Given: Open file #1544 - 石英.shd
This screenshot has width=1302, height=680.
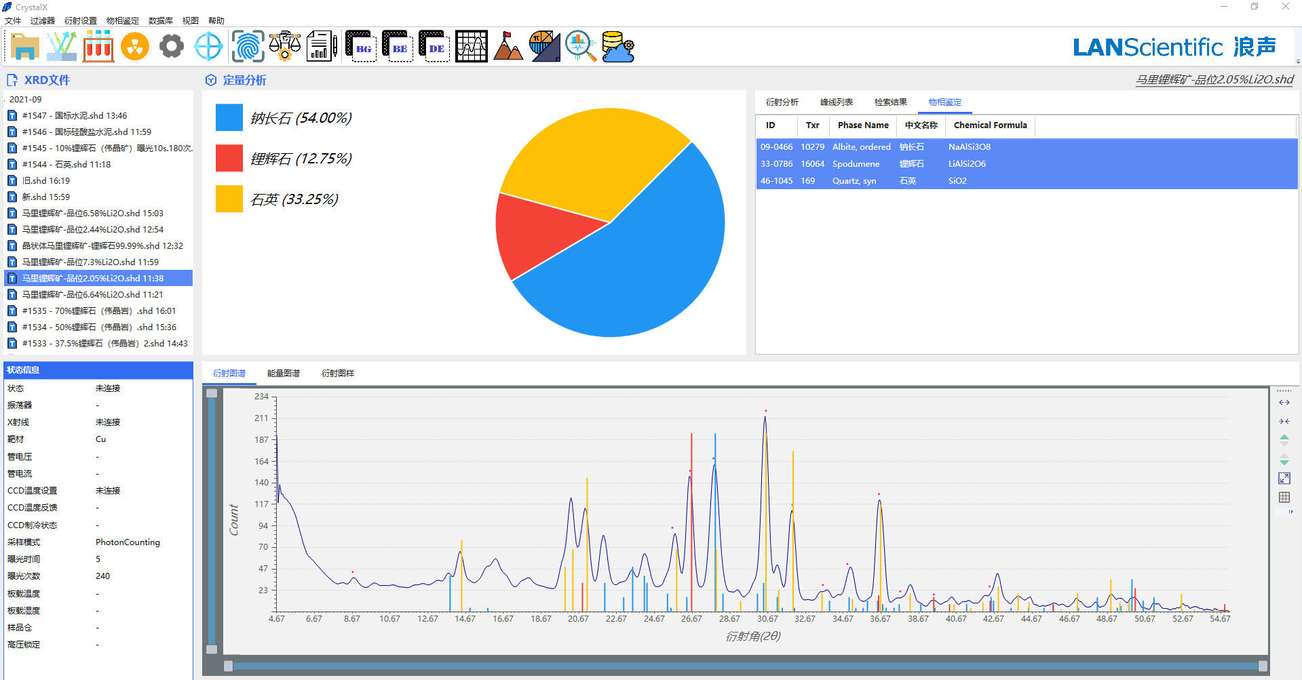Looking at the screenshot, I should (x=66, y=165).
